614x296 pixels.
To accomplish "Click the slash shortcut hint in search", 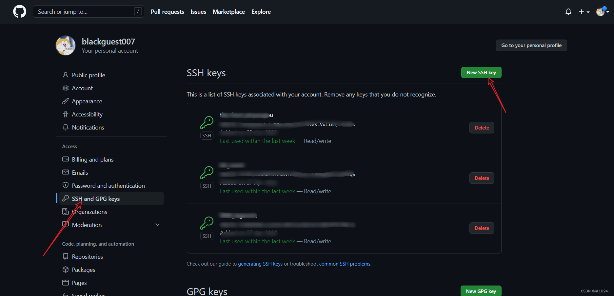I will [138, 11].
